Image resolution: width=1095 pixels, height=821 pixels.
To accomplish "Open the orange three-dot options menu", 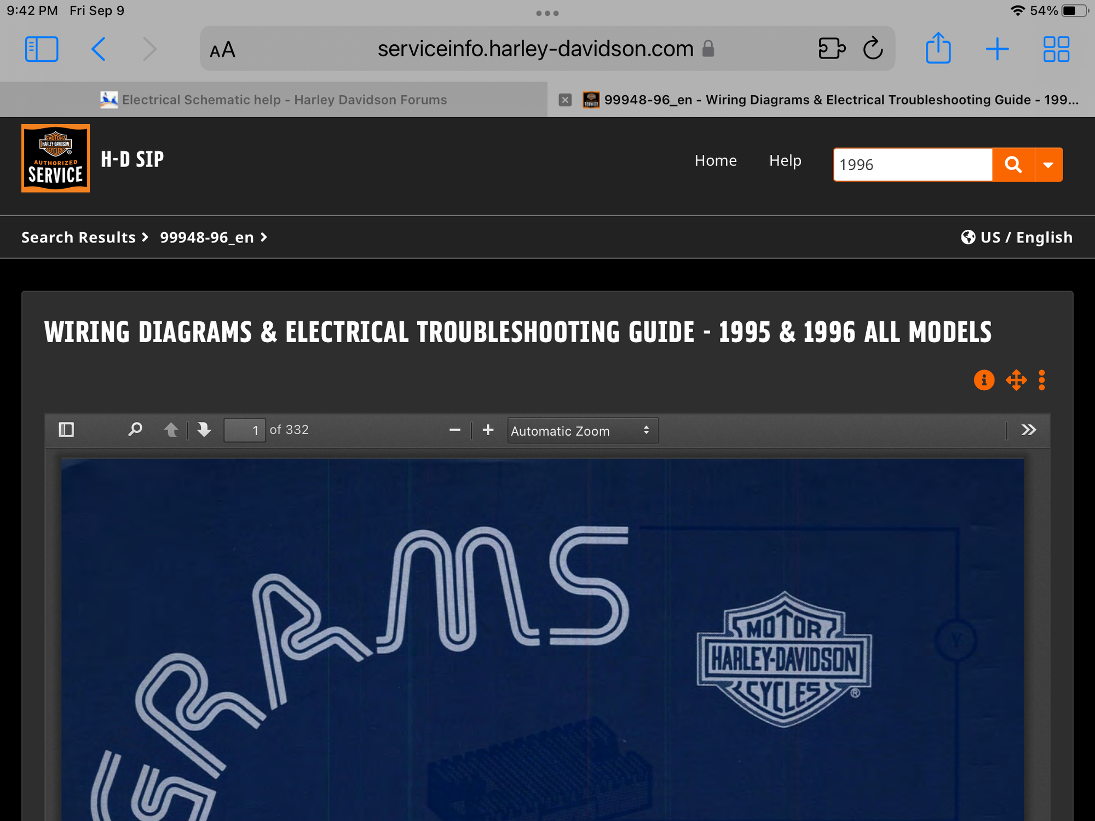I will pyautogui.click(x=1042, y=380).
